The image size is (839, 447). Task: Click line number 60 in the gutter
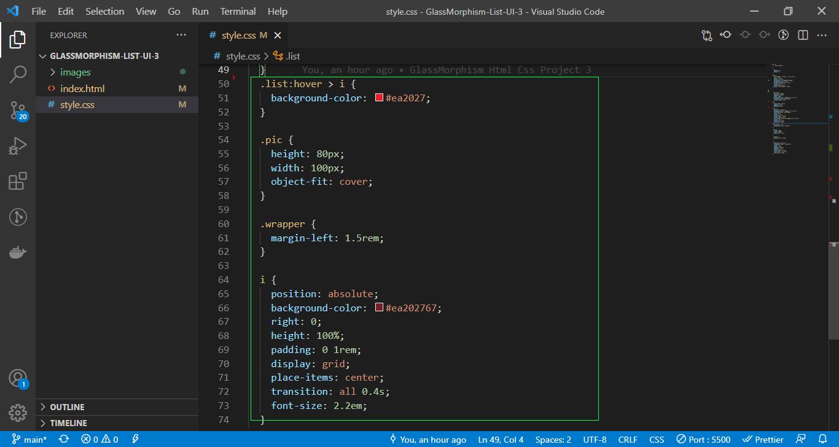pos(224,223)
